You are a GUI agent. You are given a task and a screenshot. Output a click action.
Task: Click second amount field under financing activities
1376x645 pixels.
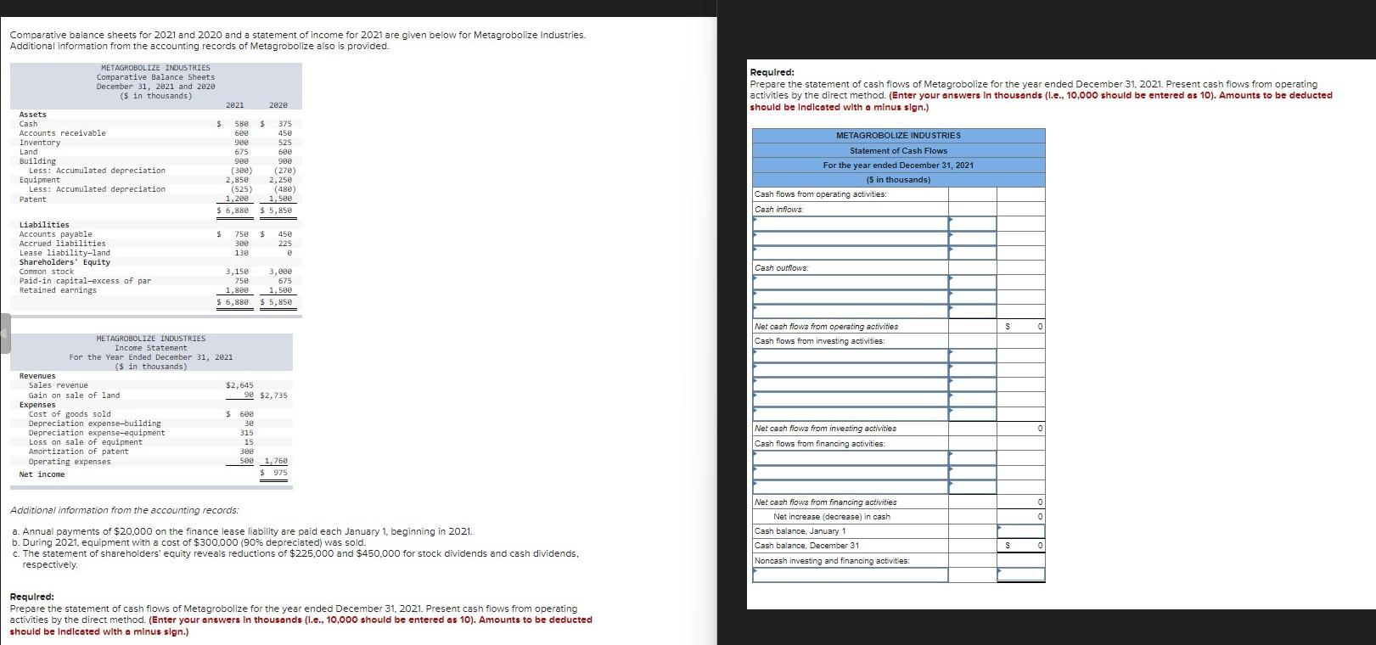(973, 473)
